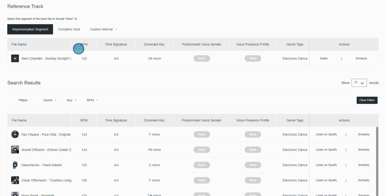Play Oskar Offermann Troubles Living track

click(x=15, y=180)
